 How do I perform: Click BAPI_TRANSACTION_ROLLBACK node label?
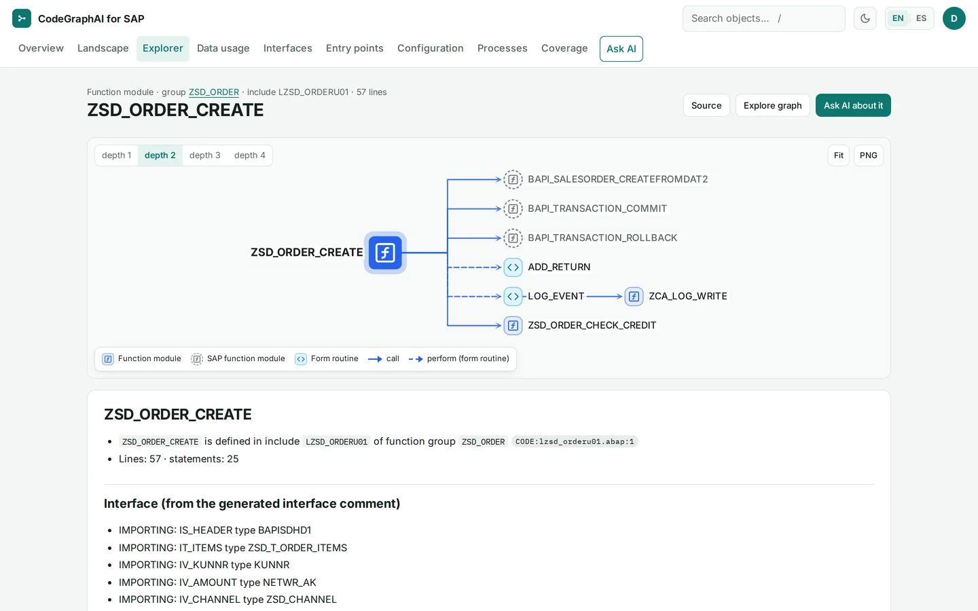coord(602,238)
